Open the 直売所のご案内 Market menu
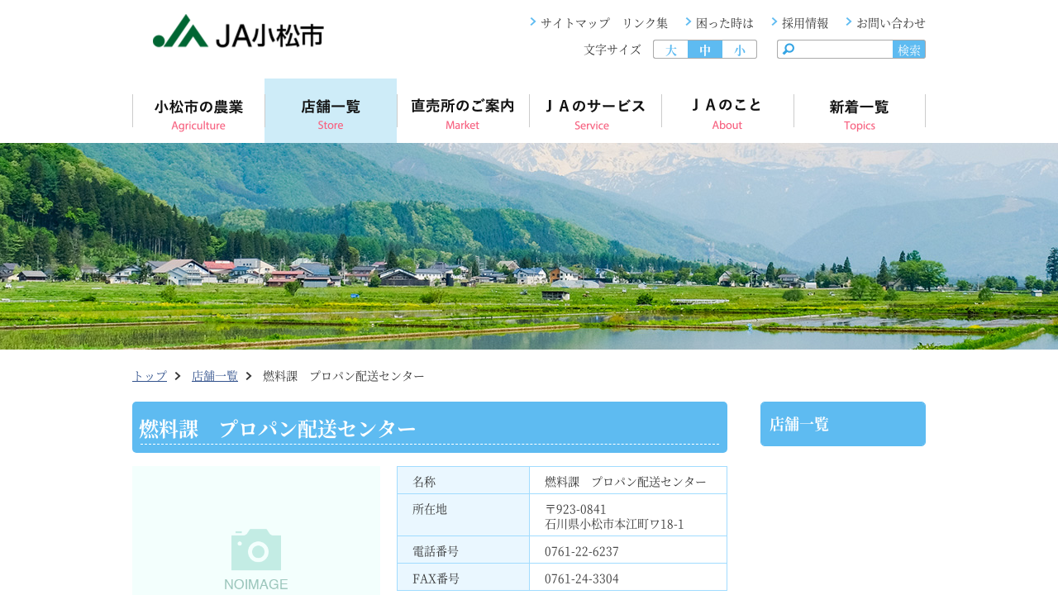Screen dimensions: 1058x595 pyautogui.click(x=463, y=112)
